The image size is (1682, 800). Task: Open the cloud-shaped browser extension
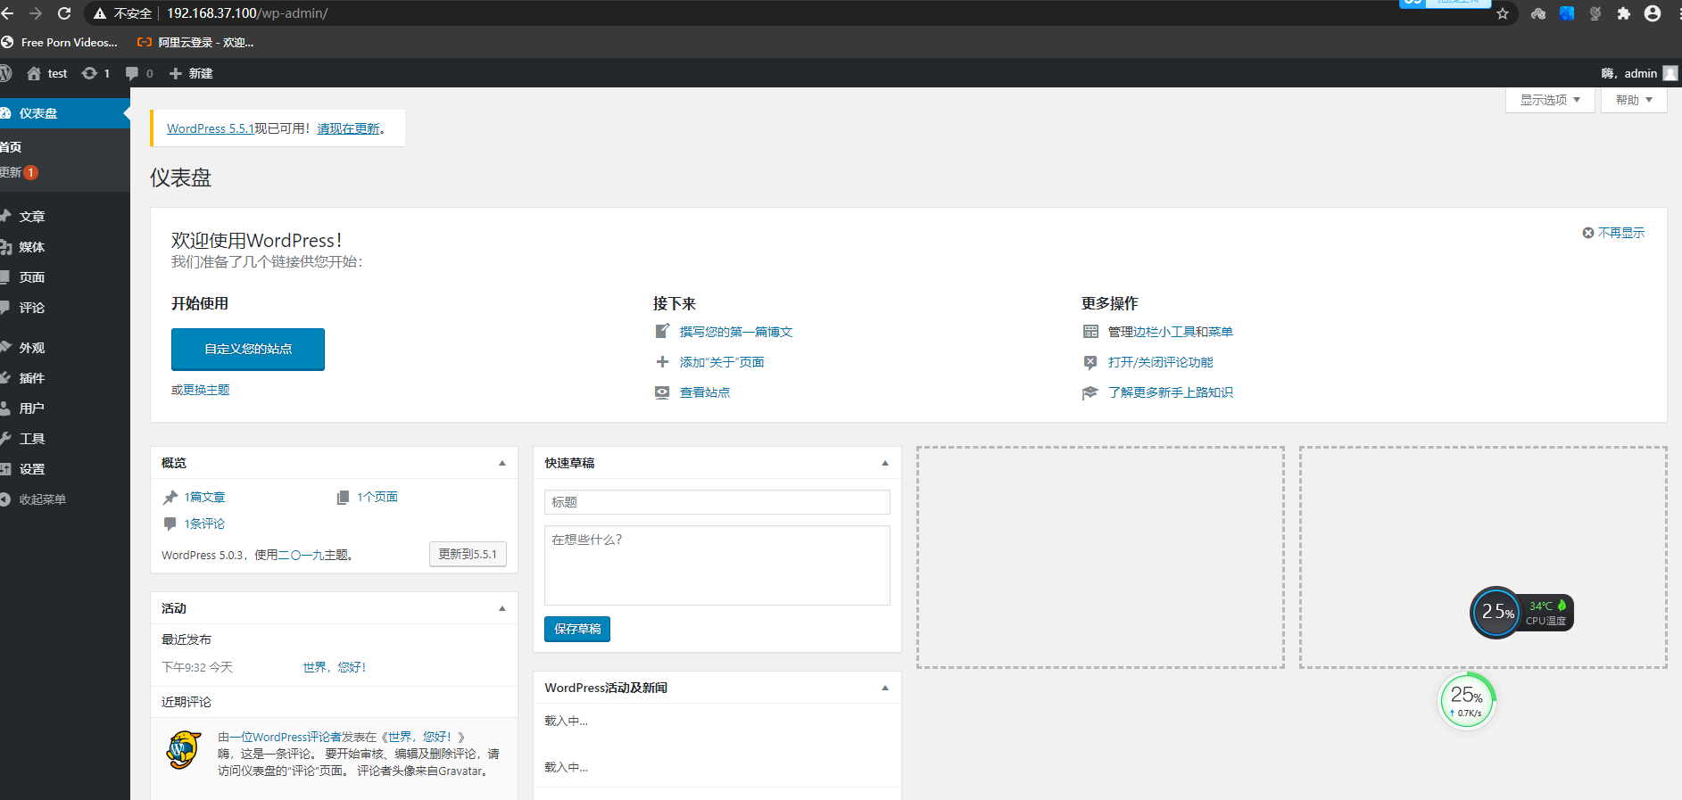coord(1537,13)
